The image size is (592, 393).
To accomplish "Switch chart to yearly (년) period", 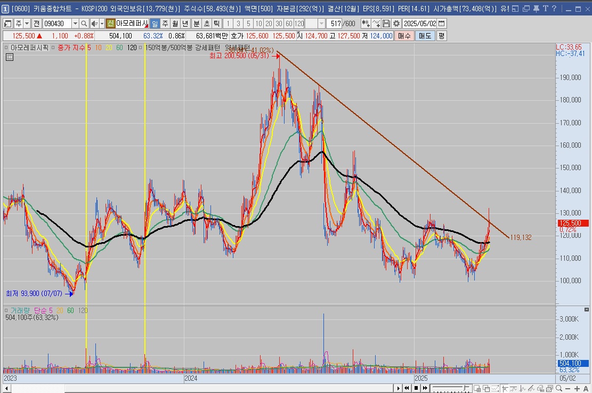I will pyautogui.click(x=185, y=23).
